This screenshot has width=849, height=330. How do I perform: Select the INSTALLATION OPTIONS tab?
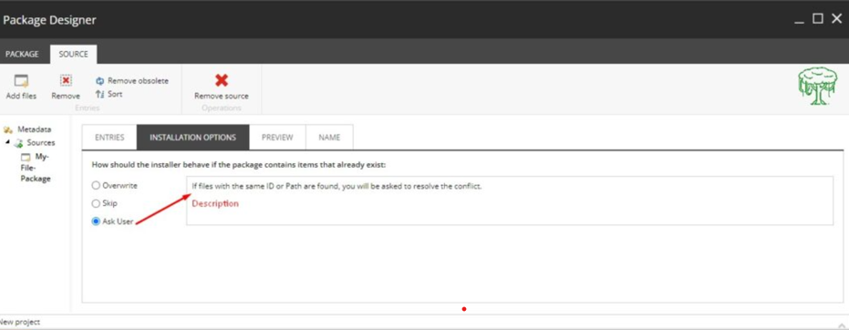(x=192, y=138)
